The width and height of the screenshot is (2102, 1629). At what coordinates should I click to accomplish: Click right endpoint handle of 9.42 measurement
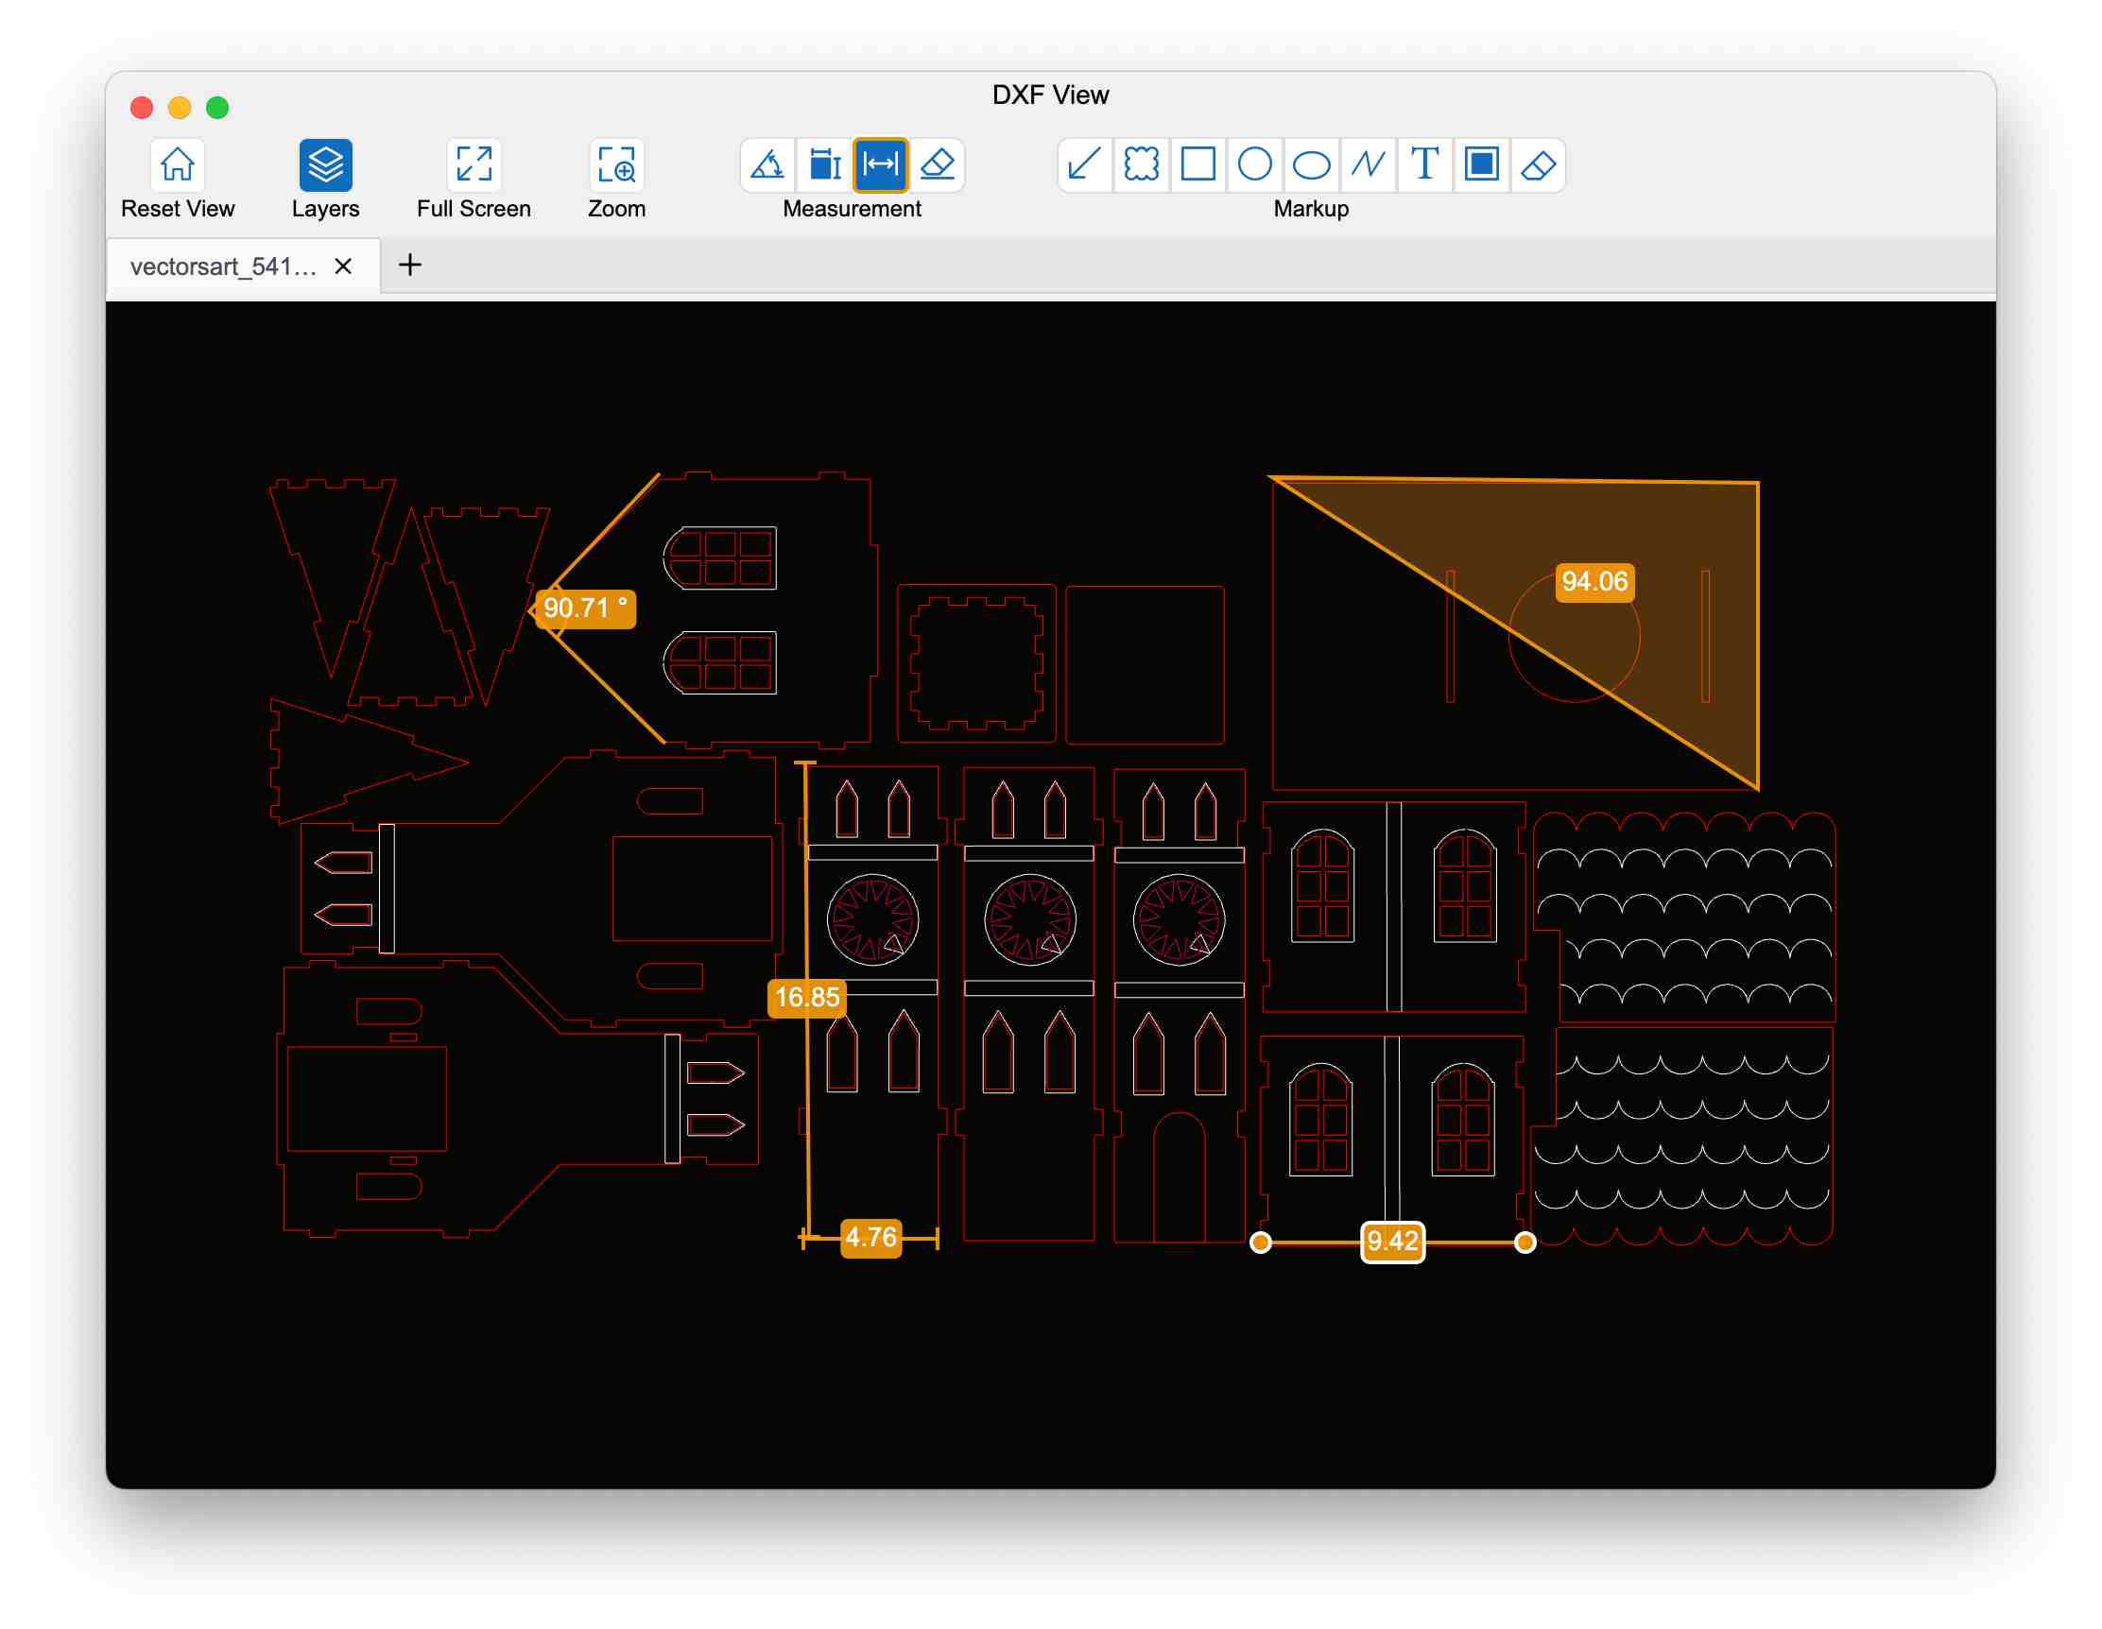1525,1243
